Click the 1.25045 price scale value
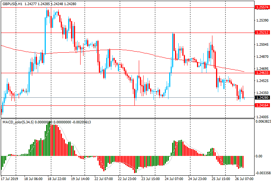The height and width of the screenshot is (183, 271). click(x=262, y=45)
